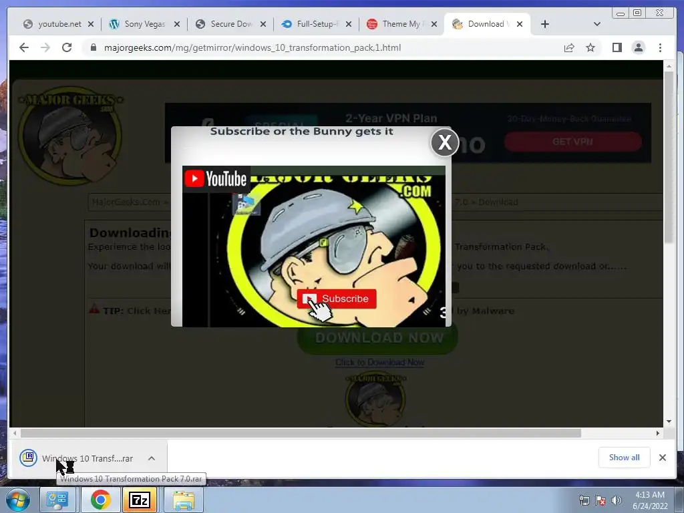Close the Secure Dow tab

(x=263, y=24)
